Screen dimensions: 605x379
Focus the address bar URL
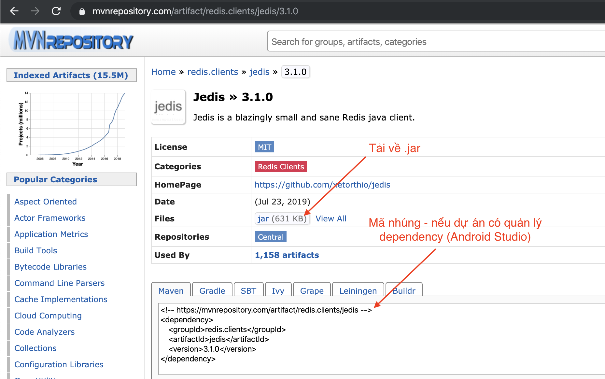click(195, 11)
